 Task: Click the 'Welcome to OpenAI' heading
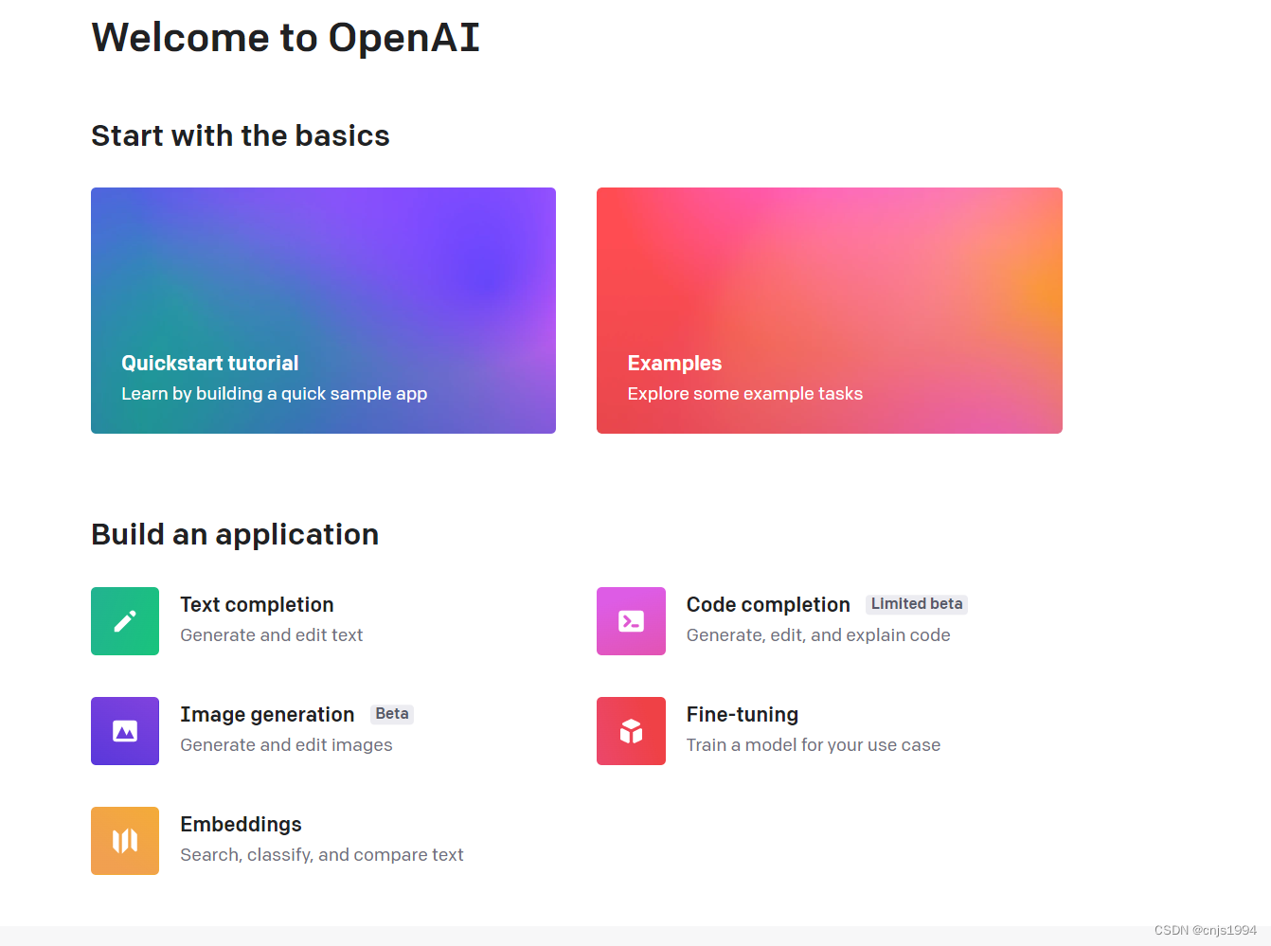pyautogui.click(x=285, y=38)
